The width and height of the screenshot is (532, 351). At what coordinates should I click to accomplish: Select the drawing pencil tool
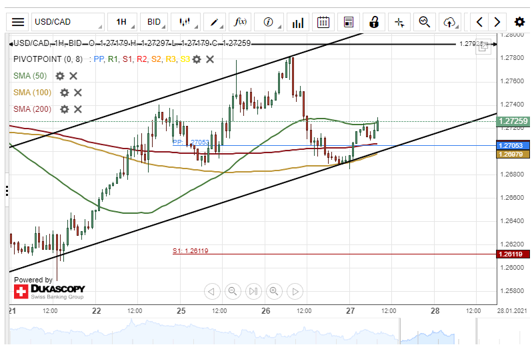(215, 22)
